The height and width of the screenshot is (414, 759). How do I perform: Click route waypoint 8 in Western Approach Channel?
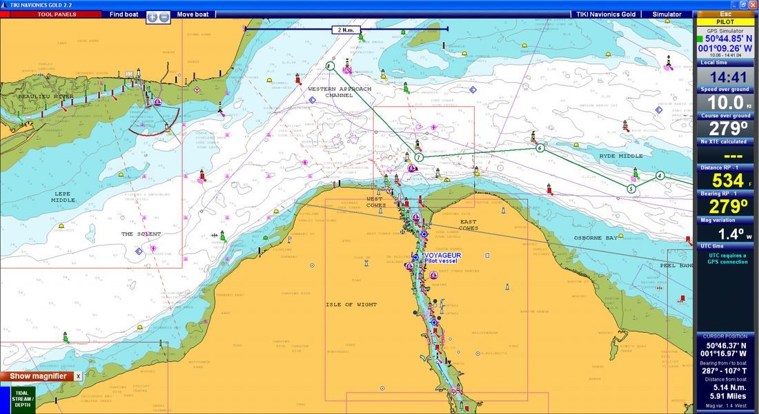click(x=329, y=65)
